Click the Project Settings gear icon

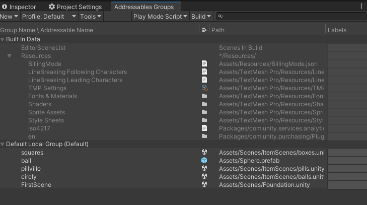[x=52, y=7]
